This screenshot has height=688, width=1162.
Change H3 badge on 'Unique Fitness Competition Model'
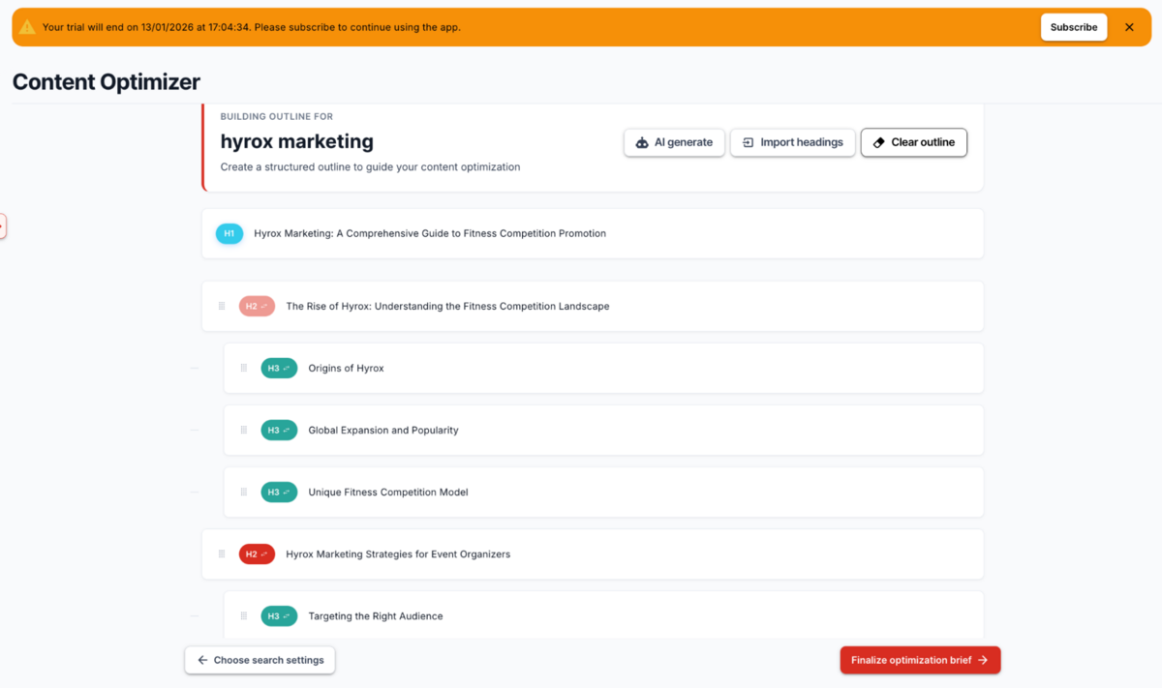279,493
